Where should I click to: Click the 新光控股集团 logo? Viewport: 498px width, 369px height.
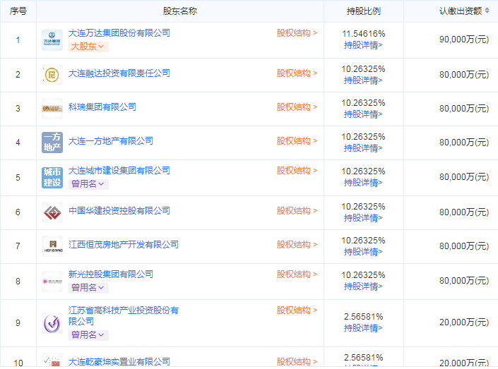click(x=52, y=281)
